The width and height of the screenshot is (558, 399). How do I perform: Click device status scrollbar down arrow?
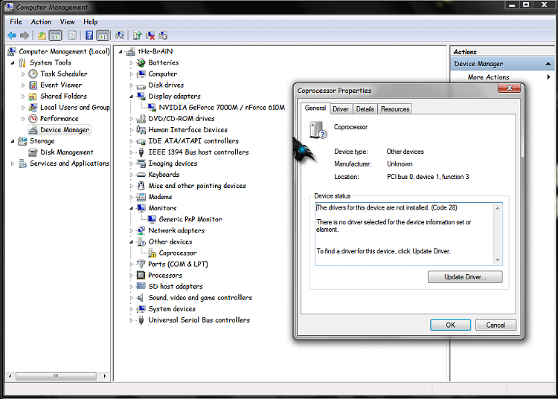[x=498, y=261]
